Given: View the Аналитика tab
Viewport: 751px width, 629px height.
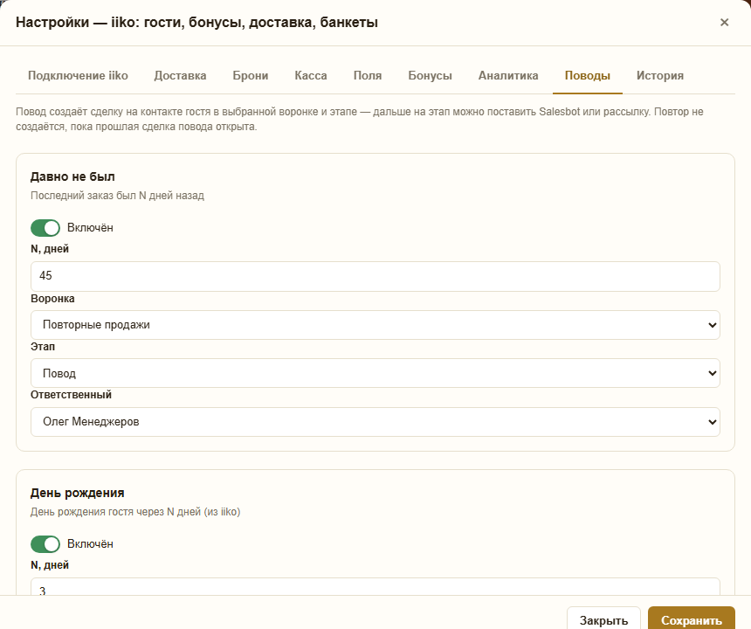Looking at the screenshot, I should (x=508, y=76).
